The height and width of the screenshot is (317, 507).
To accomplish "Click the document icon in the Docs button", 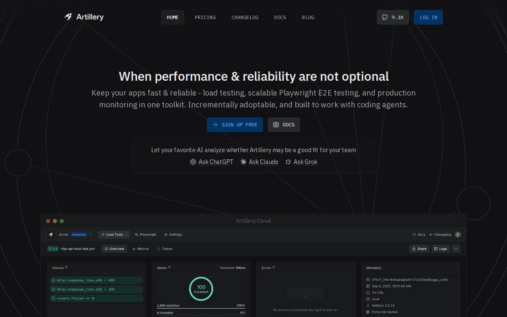I will [x=276, y=125].
